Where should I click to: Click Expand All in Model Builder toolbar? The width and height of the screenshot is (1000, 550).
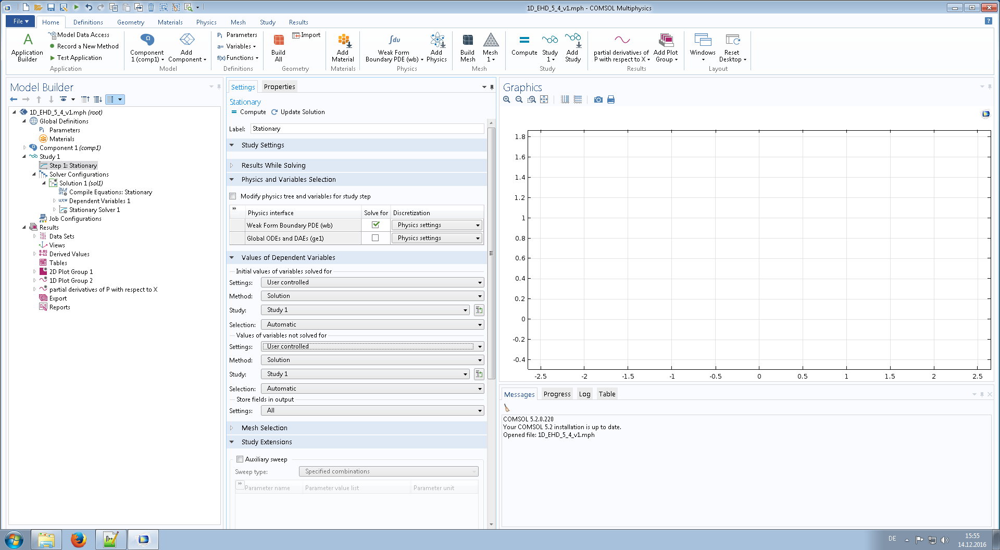pos(97,99)
